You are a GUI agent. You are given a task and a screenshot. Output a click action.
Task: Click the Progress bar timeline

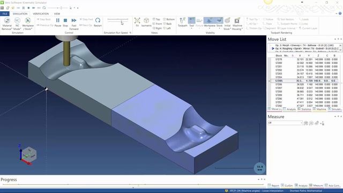tap(133, 184)
